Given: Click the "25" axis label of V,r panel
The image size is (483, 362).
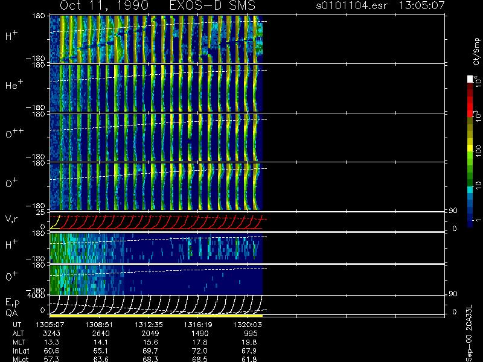Looking at the screenshot, I should 41,212.
